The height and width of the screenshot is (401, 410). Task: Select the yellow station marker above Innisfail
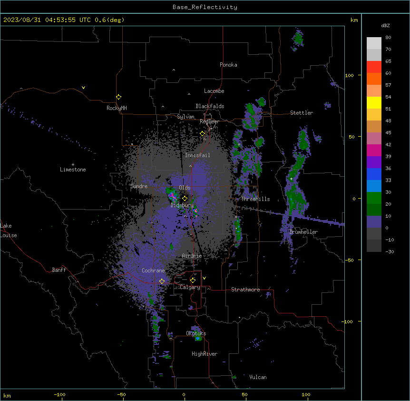click(203, 134)
